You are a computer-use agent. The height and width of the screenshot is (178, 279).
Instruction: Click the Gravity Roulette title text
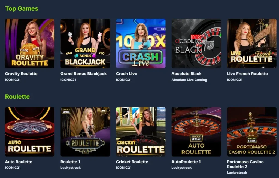pyautogui.click(x=21, y=74)
